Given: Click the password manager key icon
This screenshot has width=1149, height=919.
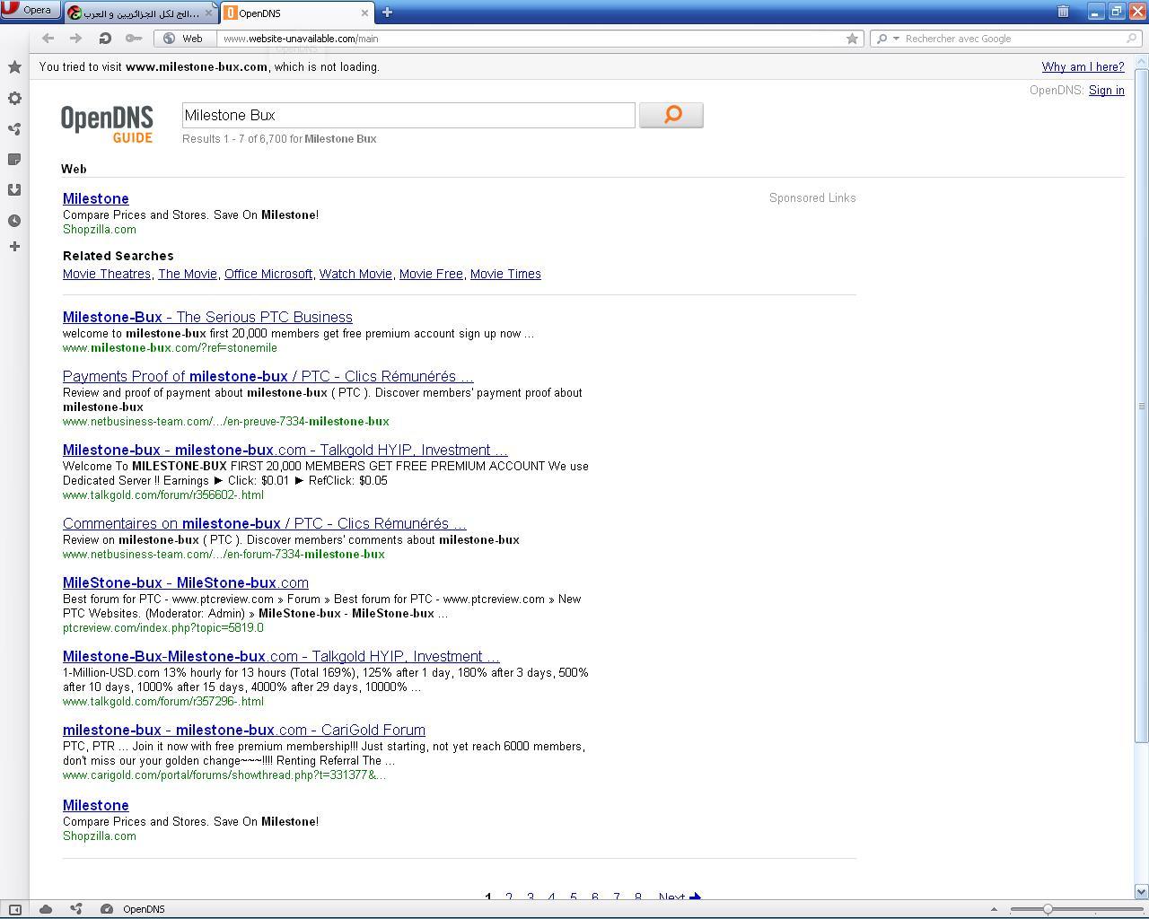Looking at the screenshot, I should click(x=134, y=38).
